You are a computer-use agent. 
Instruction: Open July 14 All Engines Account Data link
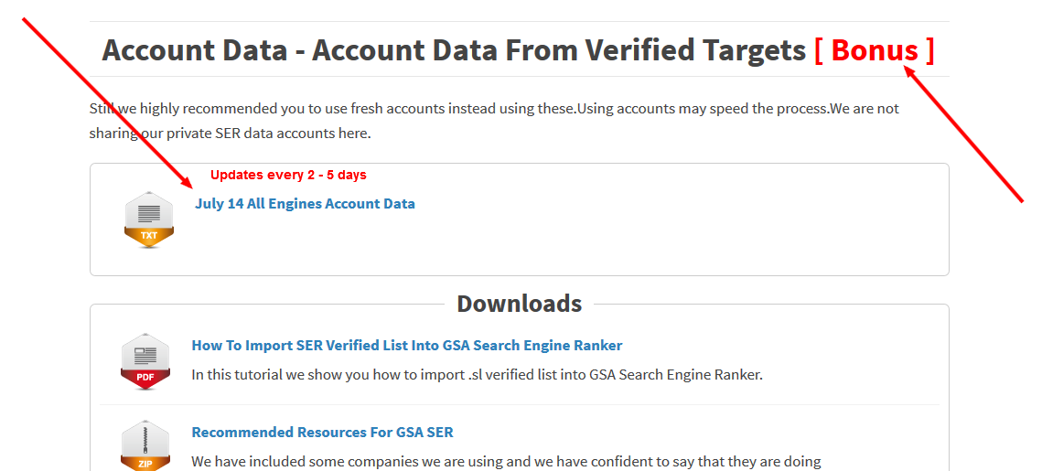pos(305,204)
